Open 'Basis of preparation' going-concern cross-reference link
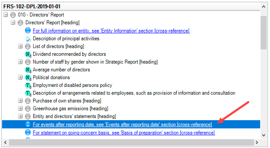This screenshot has width=270, height=148. (124, 133)
